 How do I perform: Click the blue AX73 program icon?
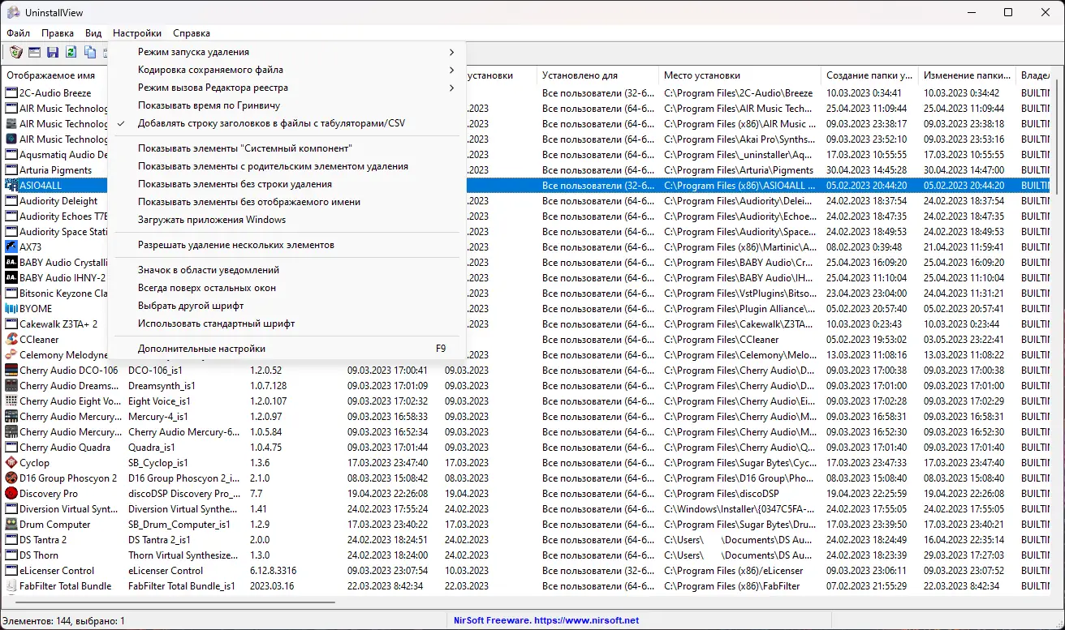[11, 247]
